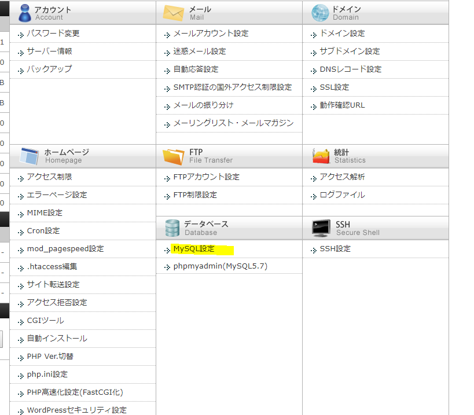Open 自動インストール link
474x415 pixels.
(57, 338)
